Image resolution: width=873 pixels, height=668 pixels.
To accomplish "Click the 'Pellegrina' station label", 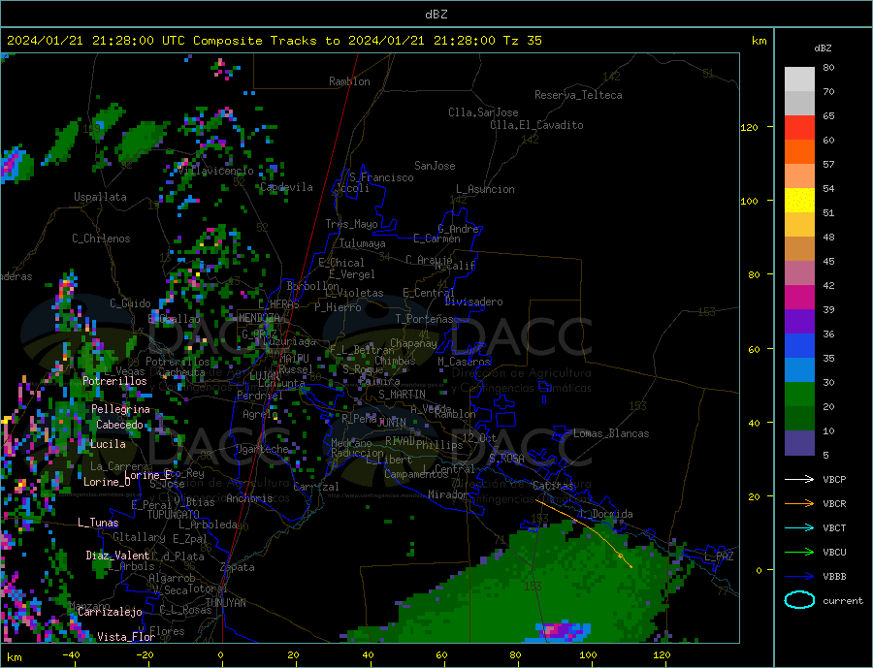I will (121, 409).
